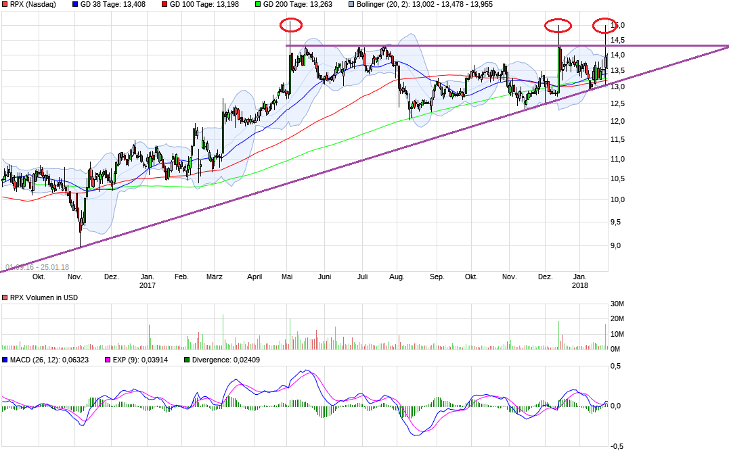Click the dark green Divergence legend swatch

(x=187, y=360)
